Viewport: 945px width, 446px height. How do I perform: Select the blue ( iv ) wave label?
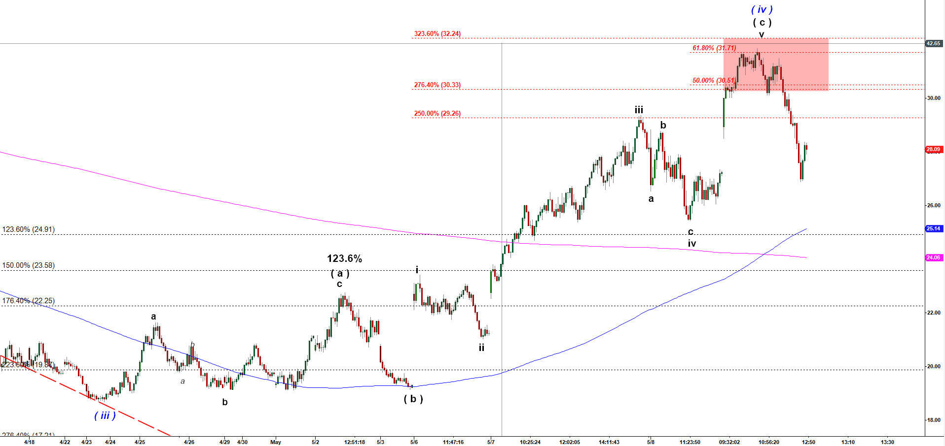coord(762,9)
